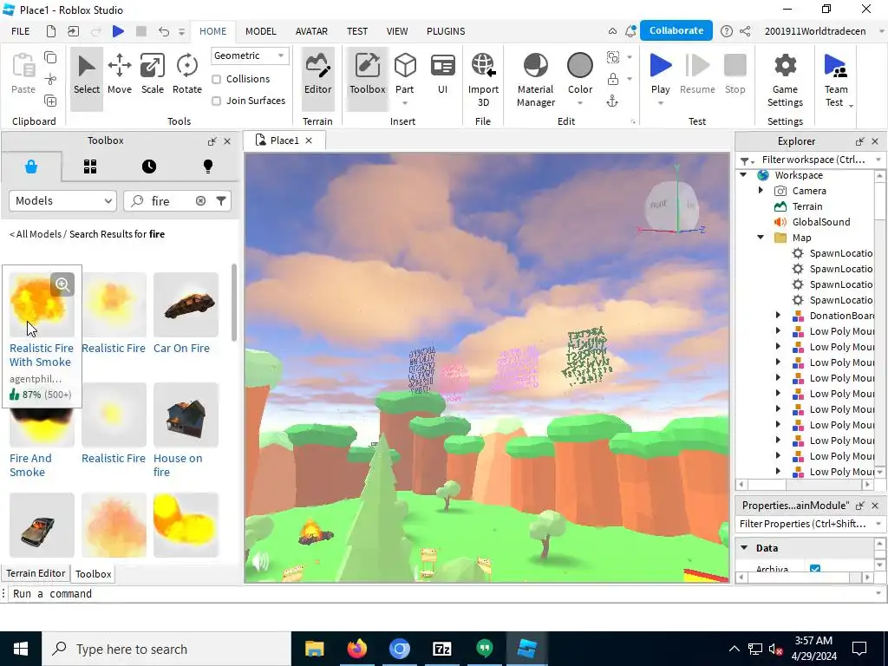Switch to the VIEW ribbon tab
Viewport: 888px width, 666px height.
click(x=397, y=31)
